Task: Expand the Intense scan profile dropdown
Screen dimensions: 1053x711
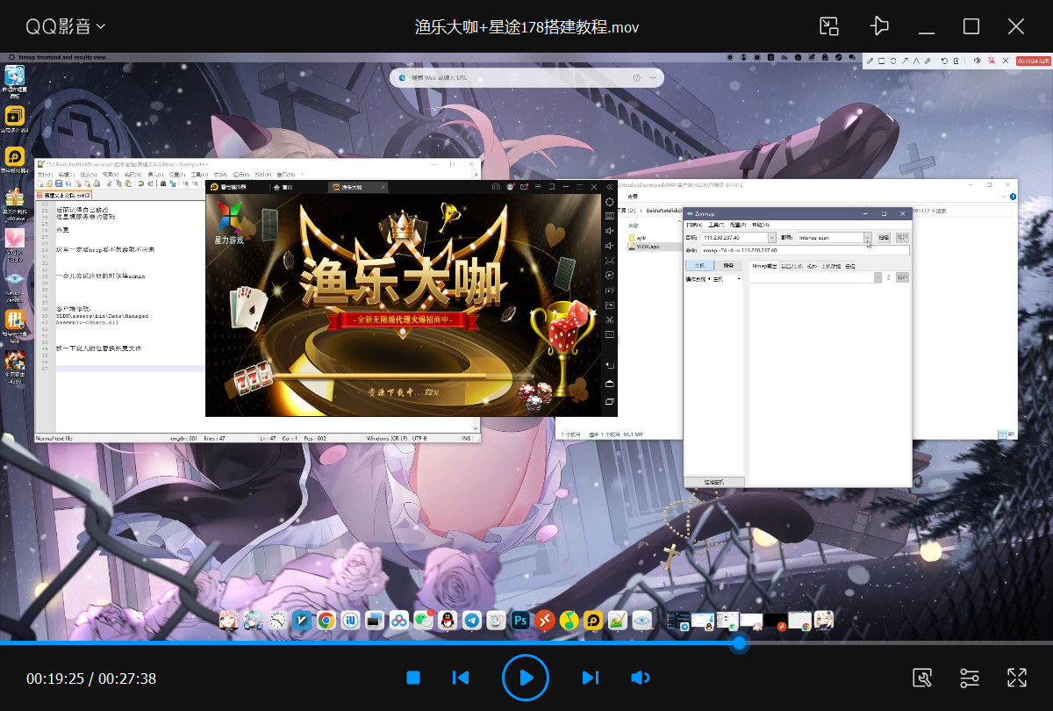Action: coord(867,238)
